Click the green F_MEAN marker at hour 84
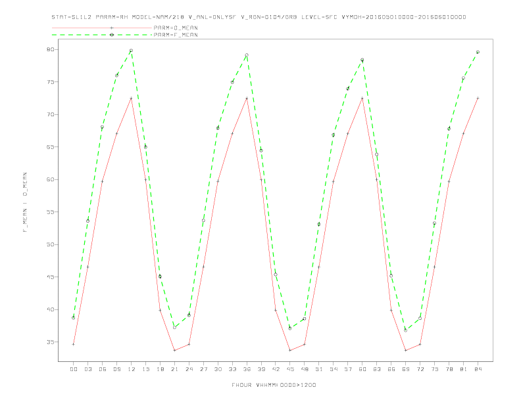The width and height of the screenshot is (521, 402). (478, 52)
